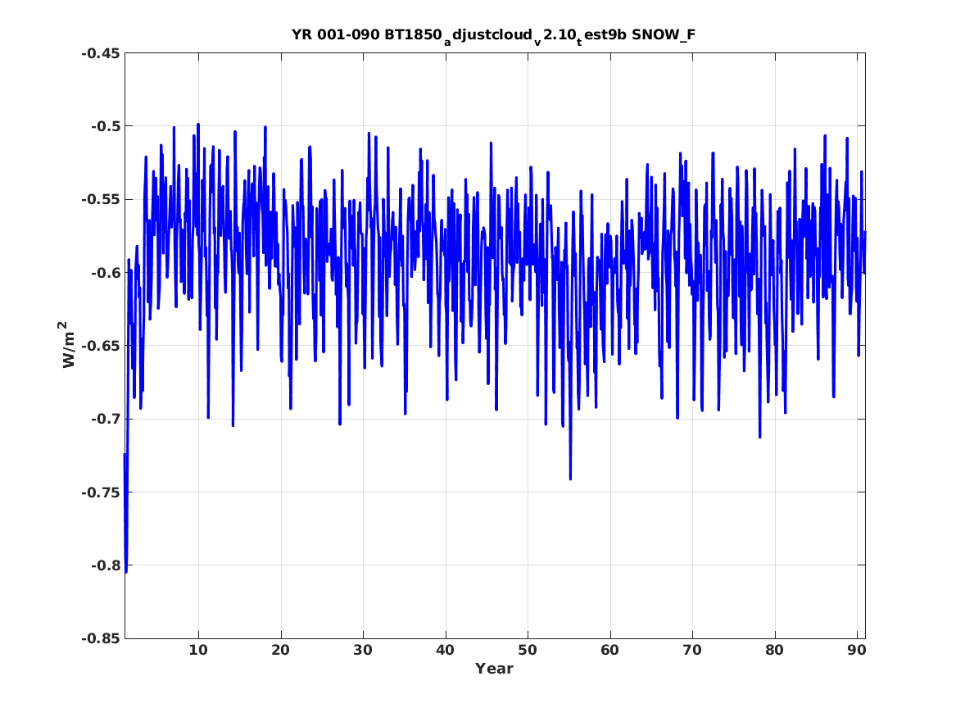Click the x-axis tick label 60
The height and width of the screenshot is (717, 956).
(x=609, y=651)
